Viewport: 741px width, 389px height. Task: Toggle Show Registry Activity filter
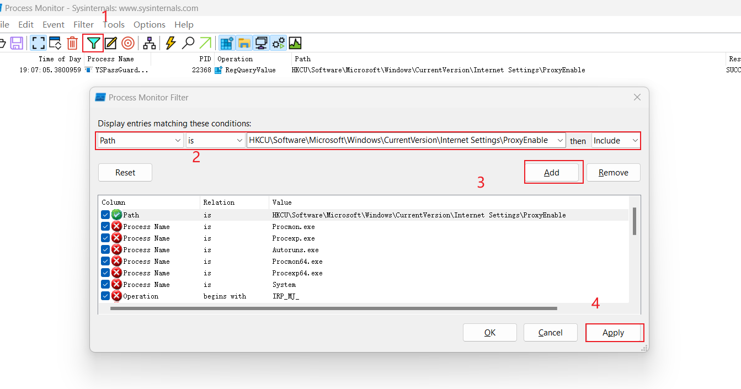click(x=226, y=42)
